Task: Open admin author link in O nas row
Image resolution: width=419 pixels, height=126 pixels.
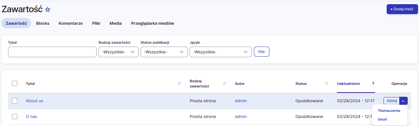Action: 241,116
